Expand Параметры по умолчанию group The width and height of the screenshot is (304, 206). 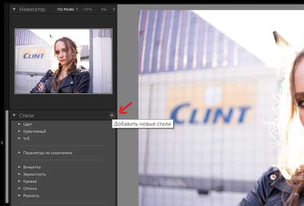point(19,153)
